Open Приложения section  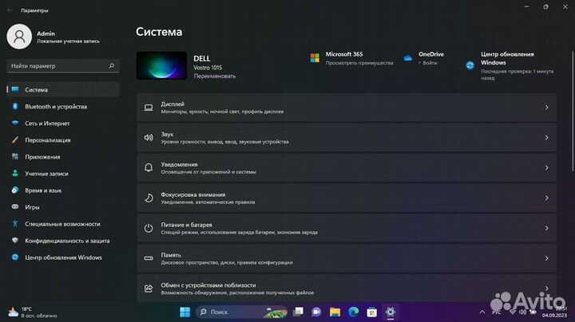pyautogui.click(x=63, y=157)
